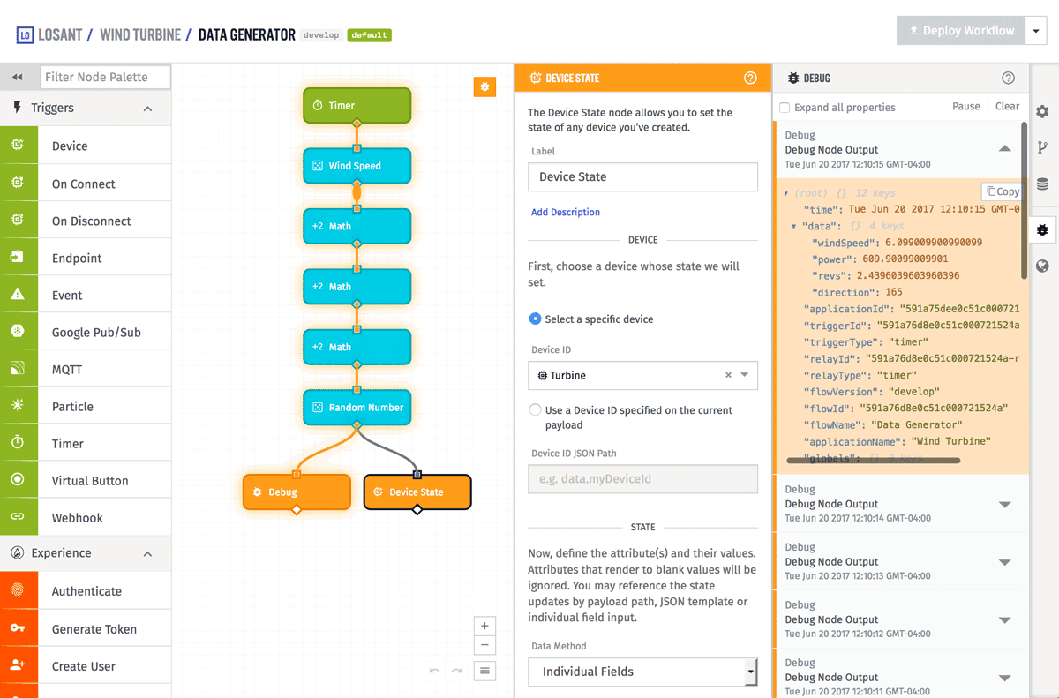Image resolution: width=1059 pixels, height=698 pixels.
Task: Select the Debug node on canvas
Action: [297, 492]
